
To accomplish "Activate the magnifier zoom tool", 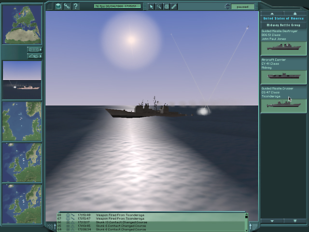I will pyautogui.click(x=159, y=7).
